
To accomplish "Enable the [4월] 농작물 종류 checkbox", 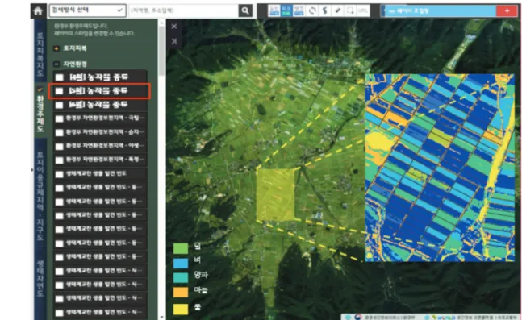I will click(x=60, y=77).
